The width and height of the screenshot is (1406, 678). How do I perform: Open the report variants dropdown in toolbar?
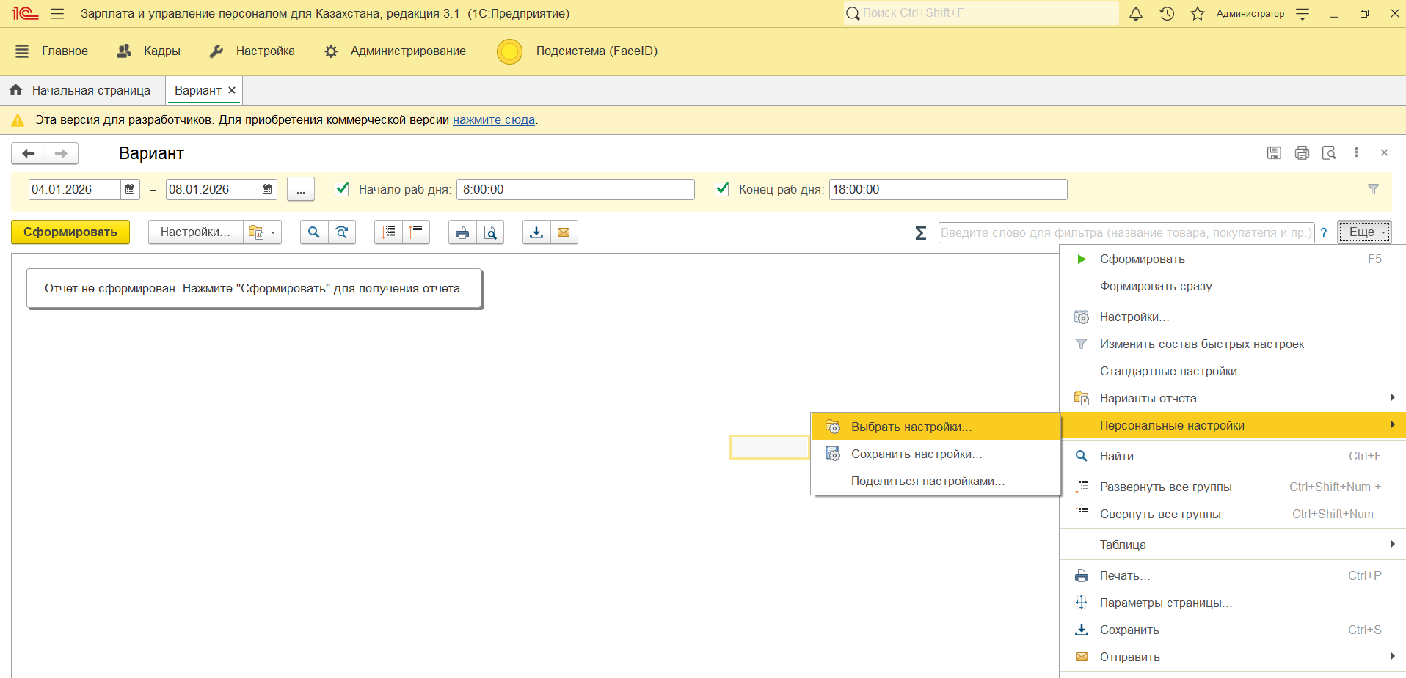pyautogui.click(x=262, y=232)
